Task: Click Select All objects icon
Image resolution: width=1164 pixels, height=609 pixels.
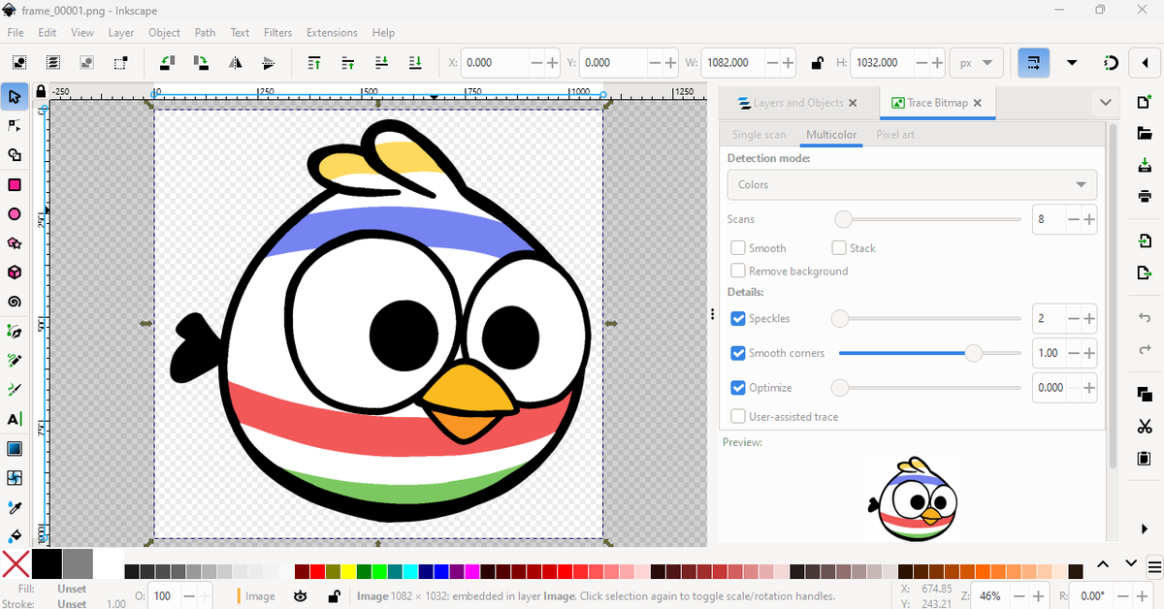Action: pos(19,62)
